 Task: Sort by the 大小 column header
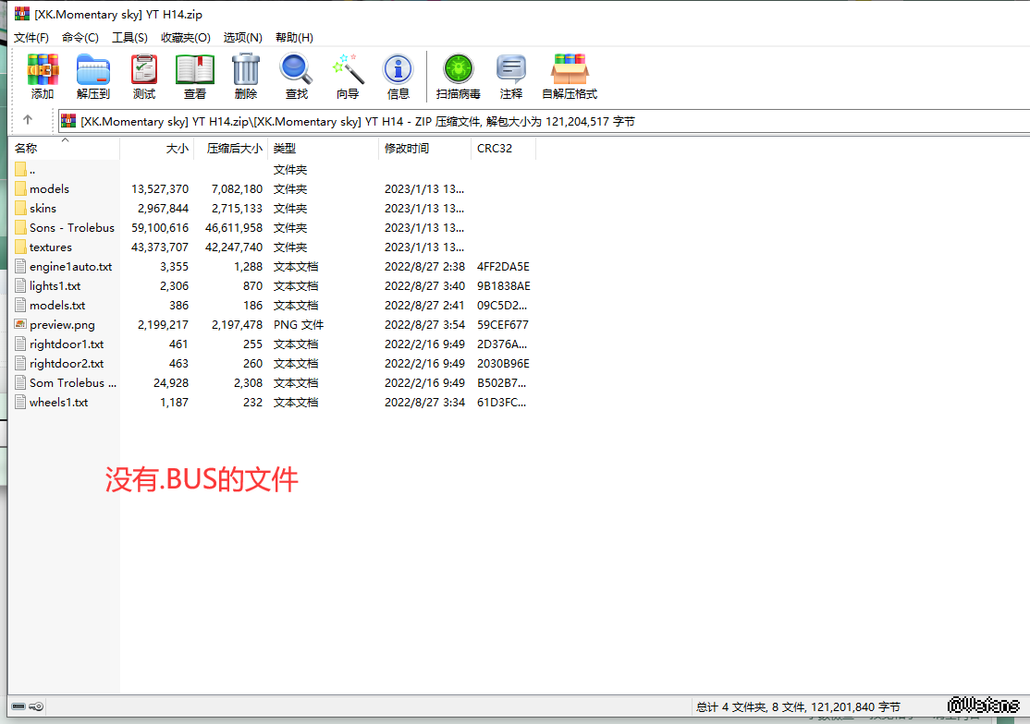pyautogui.click(x=156, y=148)
